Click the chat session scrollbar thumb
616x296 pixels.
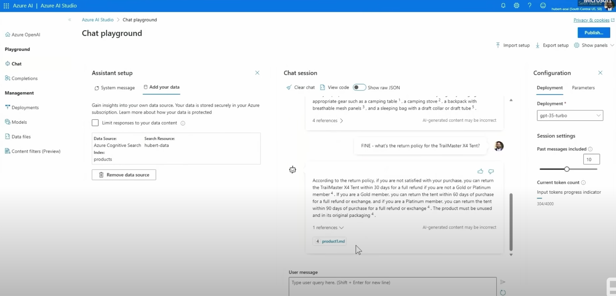click(x=511, y=222)
